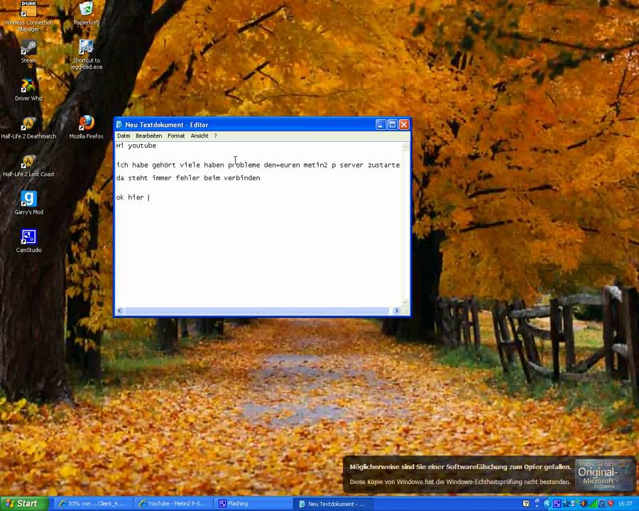The image size is (639, 511).
Task: Click the green signal bars tray icon
Action: coord(593,504)
